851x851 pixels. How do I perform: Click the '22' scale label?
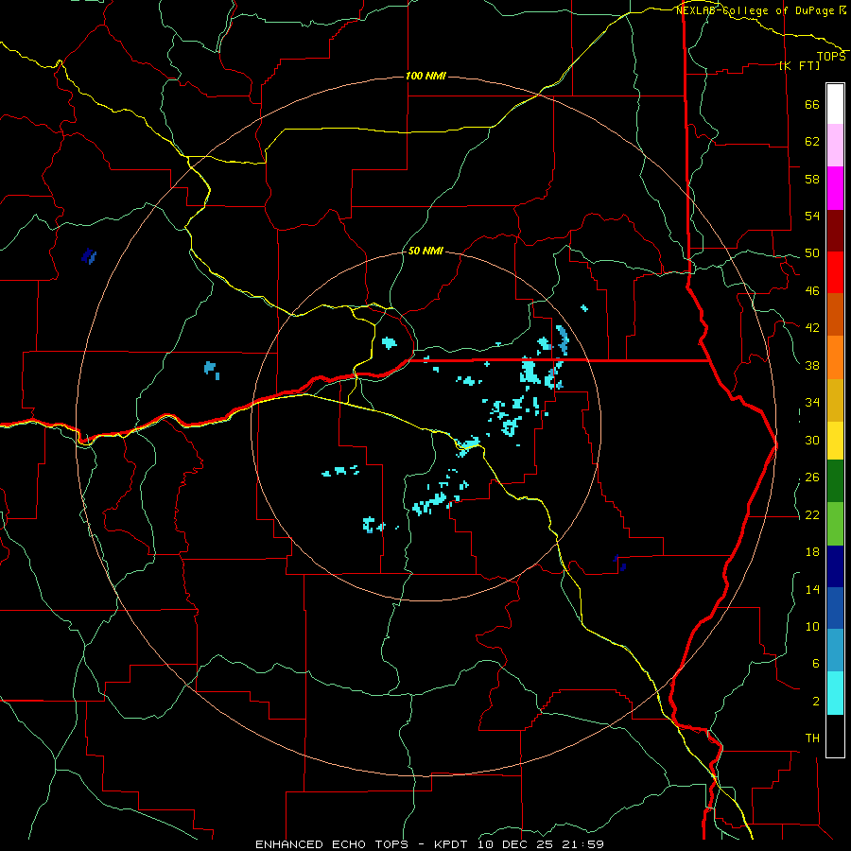click(812, 515)
